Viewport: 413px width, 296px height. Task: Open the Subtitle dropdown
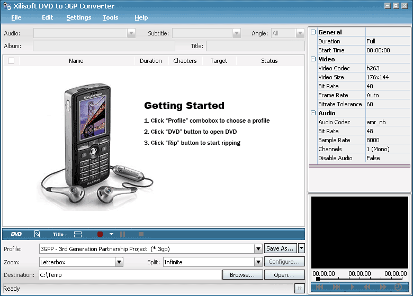pos(236,33)
